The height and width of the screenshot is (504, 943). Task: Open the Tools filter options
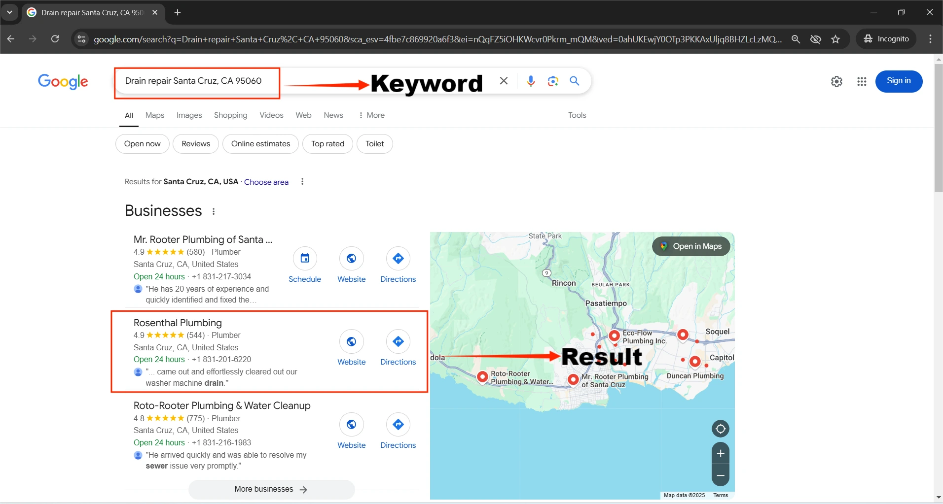[577, 115]
